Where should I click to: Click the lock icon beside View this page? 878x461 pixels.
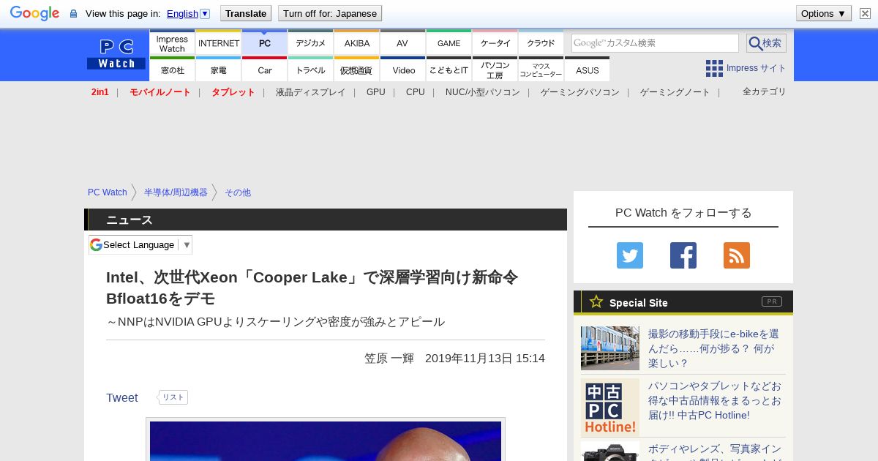(x=73, y=13)
